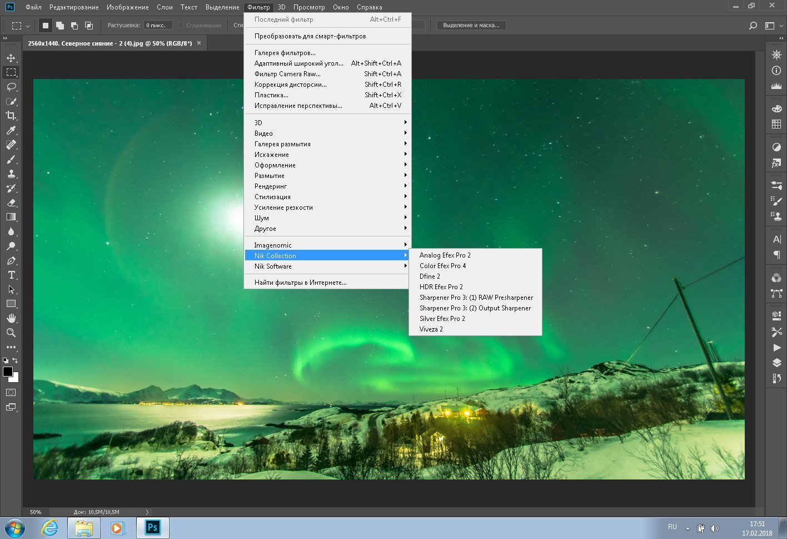This screenshot has height=539, width=787.
Task: Select the Crop tool
Action: click(x=11, y=116)
